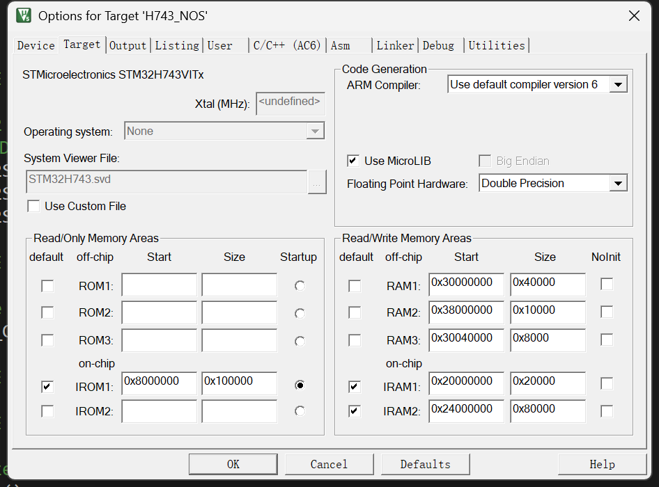The width and height of the screenshot is (659, 487).
Task: Enable NoInit for RAM1
Action: coord(607,284)
